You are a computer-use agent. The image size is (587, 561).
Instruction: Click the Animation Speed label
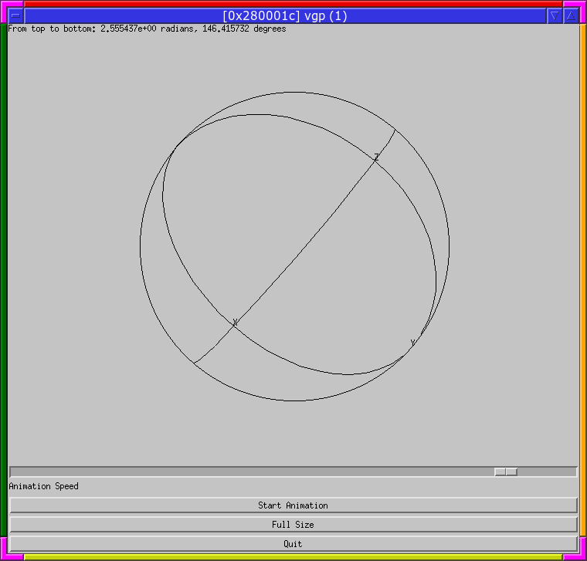(43, 486)
